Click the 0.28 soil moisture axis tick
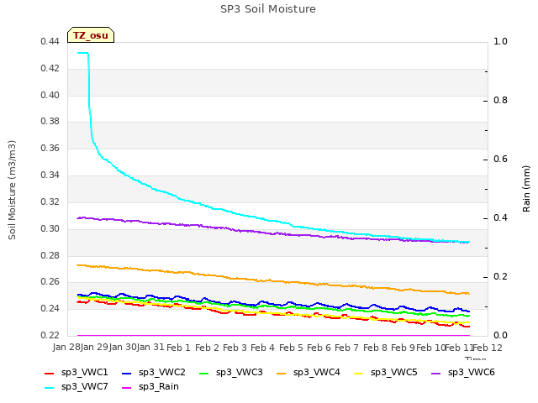The width and height of the screenshot is (538, 403). (50, 255)
